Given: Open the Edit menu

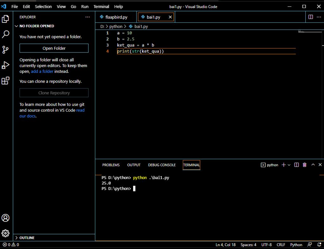Looking at the screenshot, I should [26, 7].
